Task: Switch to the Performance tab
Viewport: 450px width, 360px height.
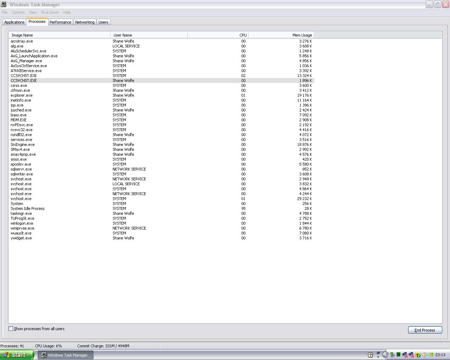Action: [60, 22]
